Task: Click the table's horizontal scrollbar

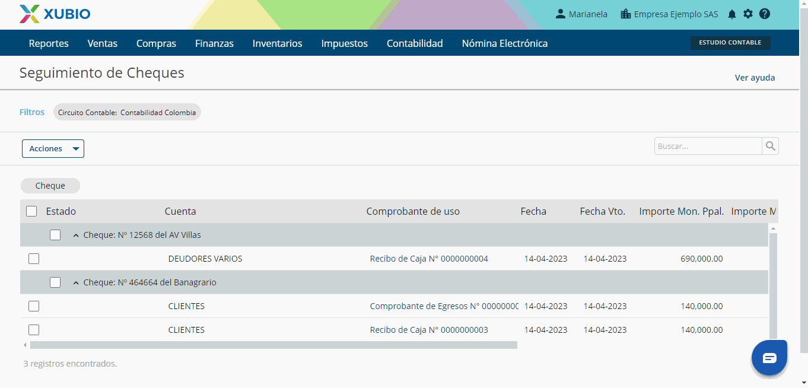Action: coord(273,345)
